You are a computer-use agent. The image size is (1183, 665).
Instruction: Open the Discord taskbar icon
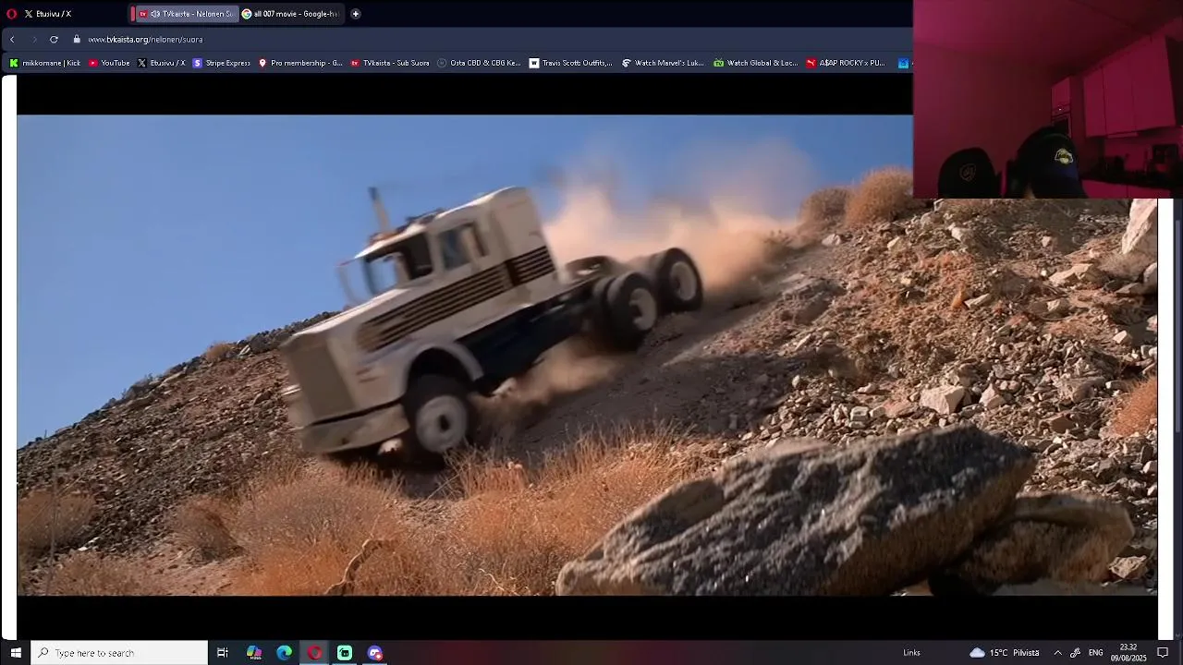tap(374, 653)
